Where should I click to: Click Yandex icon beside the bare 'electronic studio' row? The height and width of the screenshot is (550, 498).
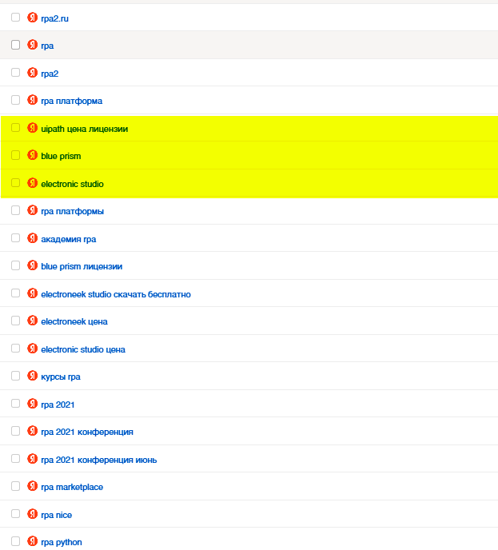(32, 183)
